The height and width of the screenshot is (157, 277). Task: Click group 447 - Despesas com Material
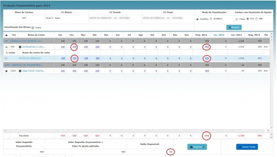[x=23, y=41]
